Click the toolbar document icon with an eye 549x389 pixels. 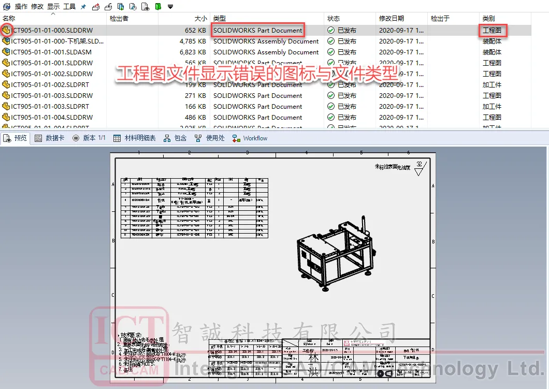point(146,7)
